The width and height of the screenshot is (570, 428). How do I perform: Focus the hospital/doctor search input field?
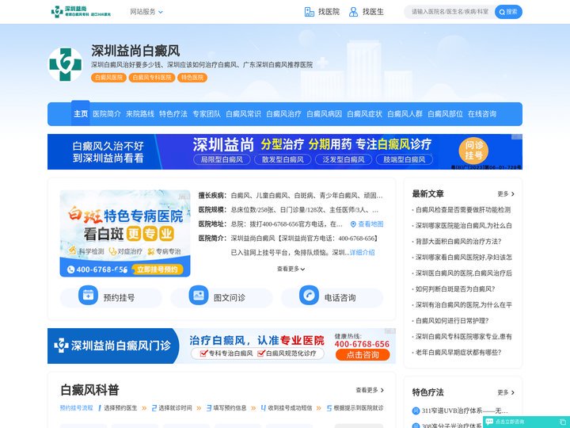450,12
